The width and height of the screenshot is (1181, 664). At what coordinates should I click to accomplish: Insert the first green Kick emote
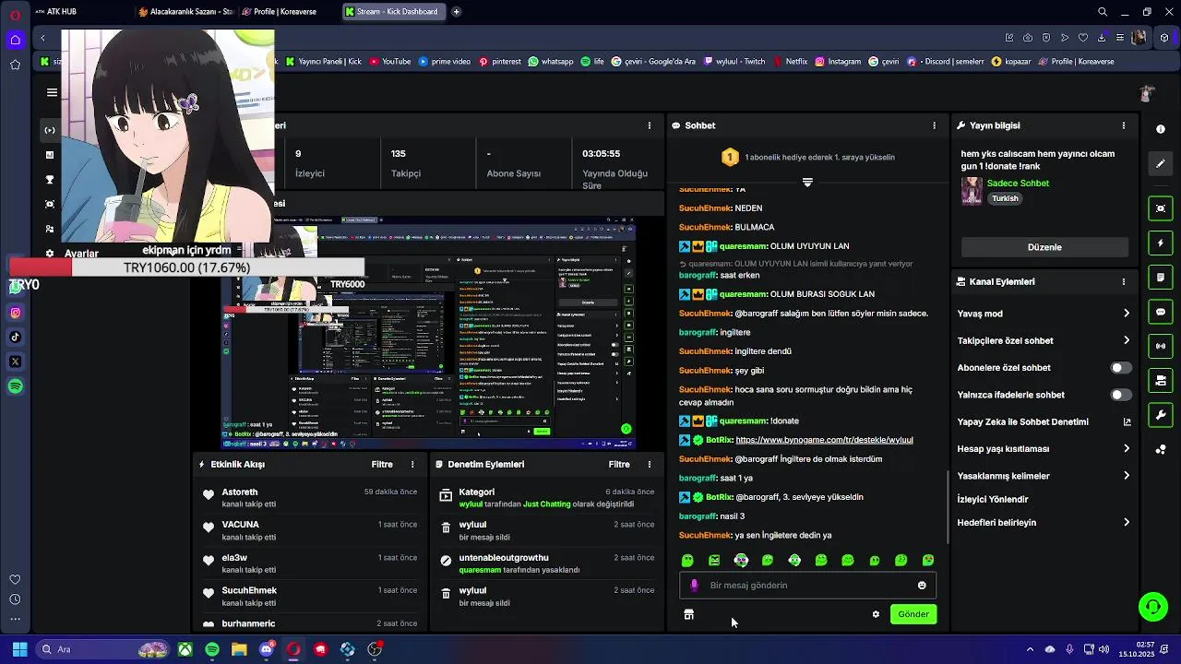pos(687,561)
